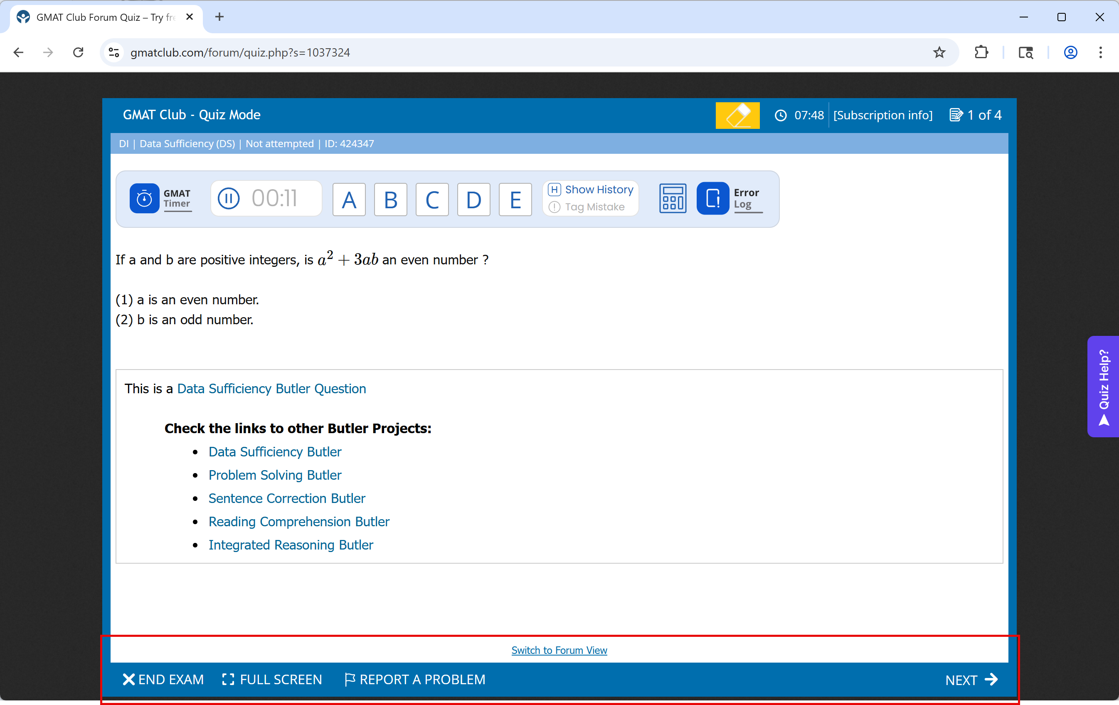Open the Chrome three-dot menu
The image size is (1119, 705).
tap(1100, 52)
